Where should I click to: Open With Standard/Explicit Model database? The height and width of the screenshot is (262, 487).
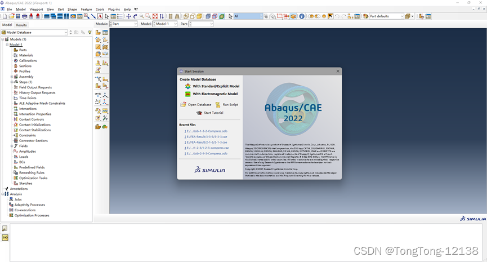[x=216, y=86]
